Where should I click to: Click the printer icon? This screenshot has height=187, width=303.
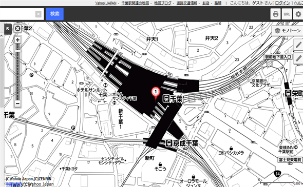[275, 14]
